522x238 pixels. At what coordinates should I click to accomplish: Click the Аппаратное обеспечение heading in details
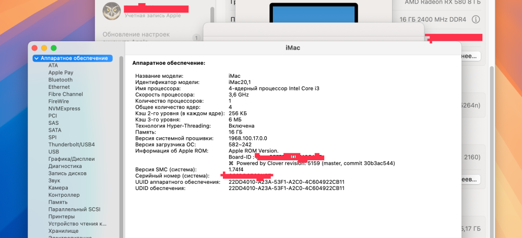(x=169, y=63)
